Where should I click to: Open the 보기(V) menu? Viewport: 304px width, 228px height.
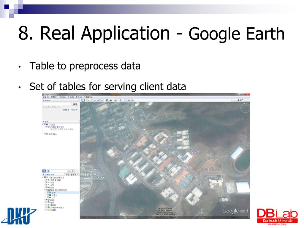62,97
